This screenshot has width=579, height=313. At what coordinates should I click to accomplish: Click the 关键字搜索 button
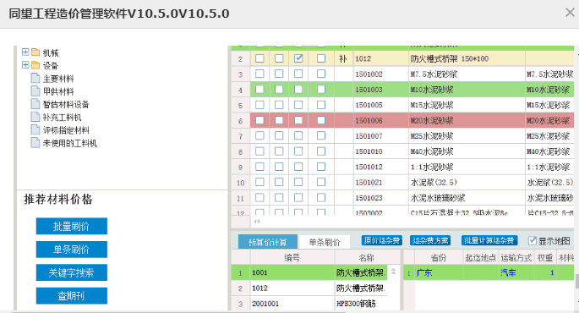[72, 272]
